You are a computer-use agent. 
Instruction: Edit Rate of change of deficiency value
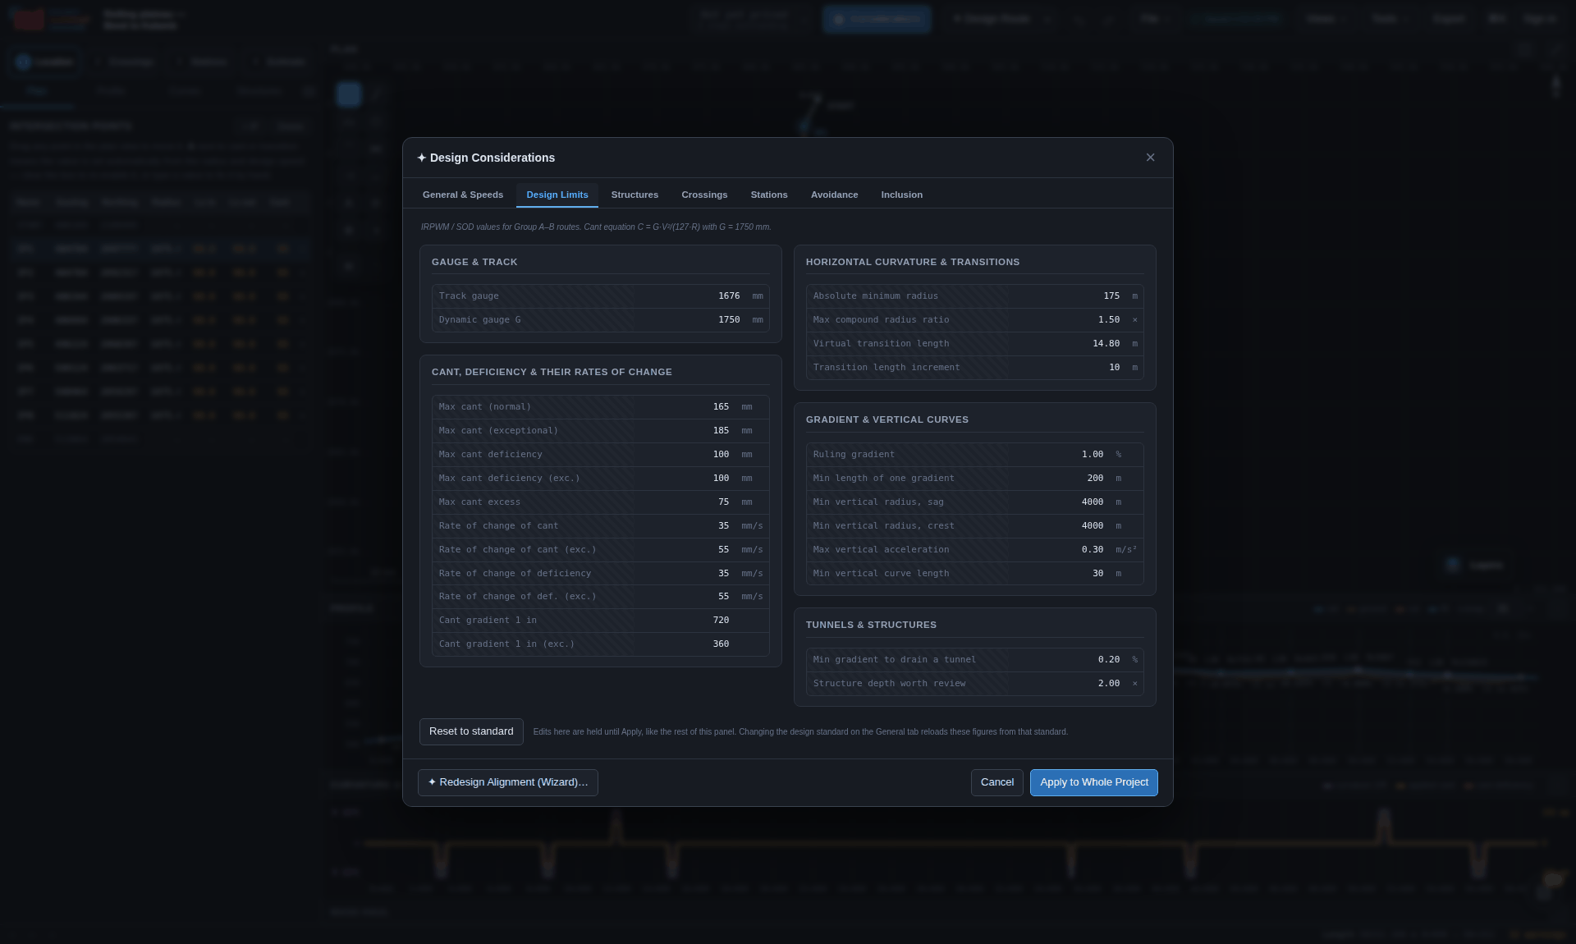click(685, 574)
